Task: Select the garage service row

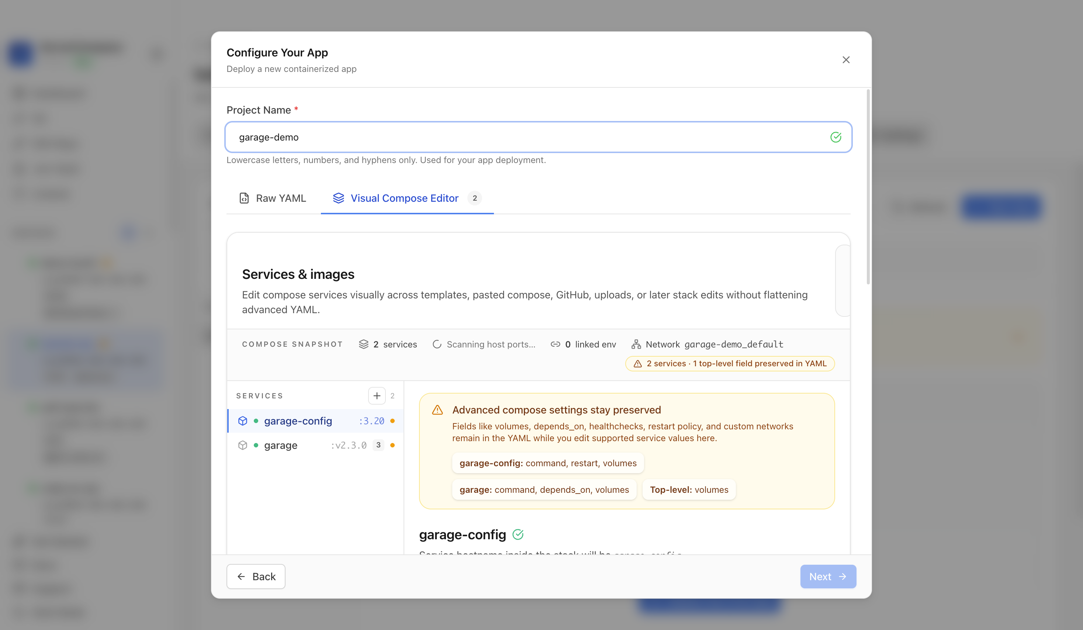Action: pyautogui.click(x=315, y=445)
